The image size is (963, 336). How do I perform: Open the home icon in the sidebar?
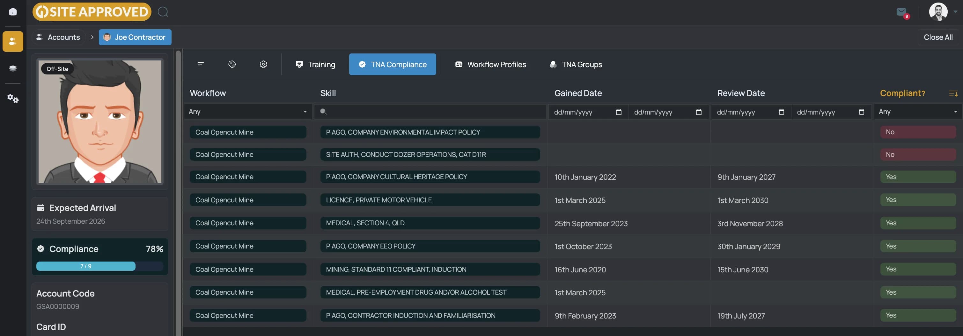(x=13, y=11)
